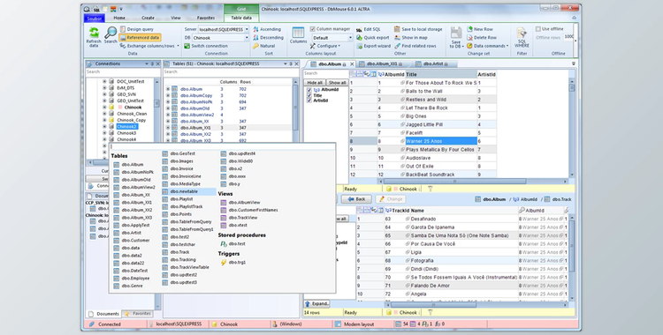Viewport: 663px width, 335px height.
Task: Open the SQL WHERE filter
Action: 522,37
